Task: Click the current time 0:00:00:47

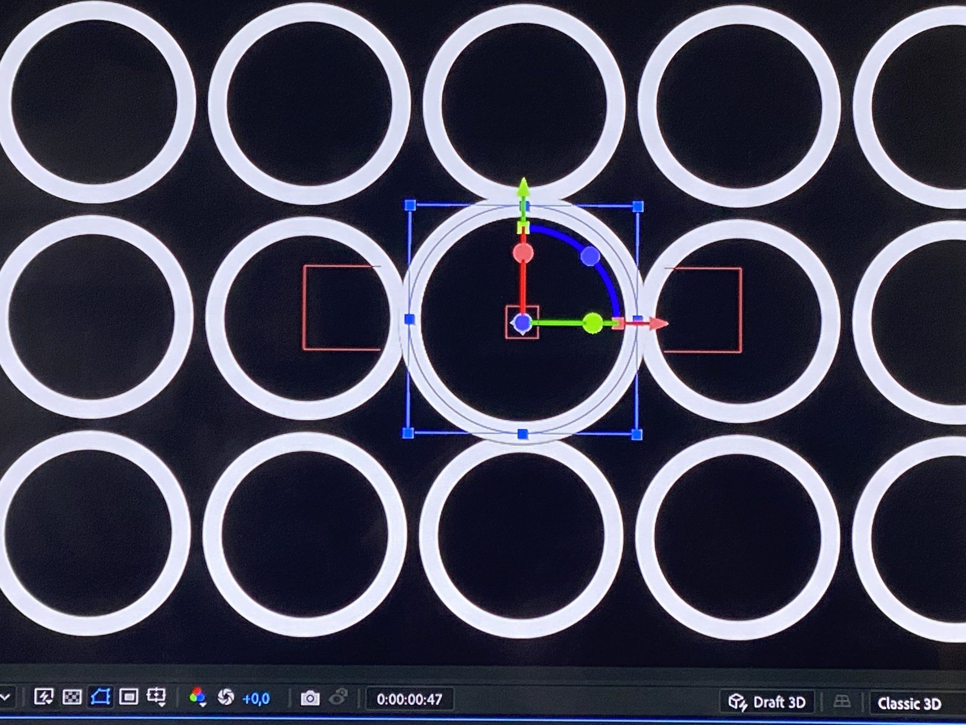Action: point(409,699)
